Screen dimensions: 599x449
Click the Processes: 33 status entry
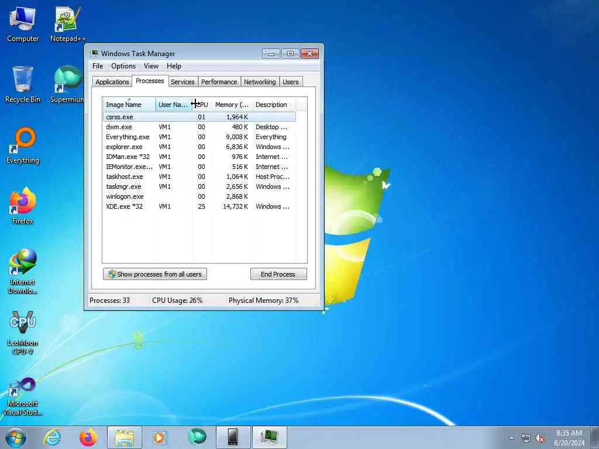pyautogui.click(x=109, y=301)
